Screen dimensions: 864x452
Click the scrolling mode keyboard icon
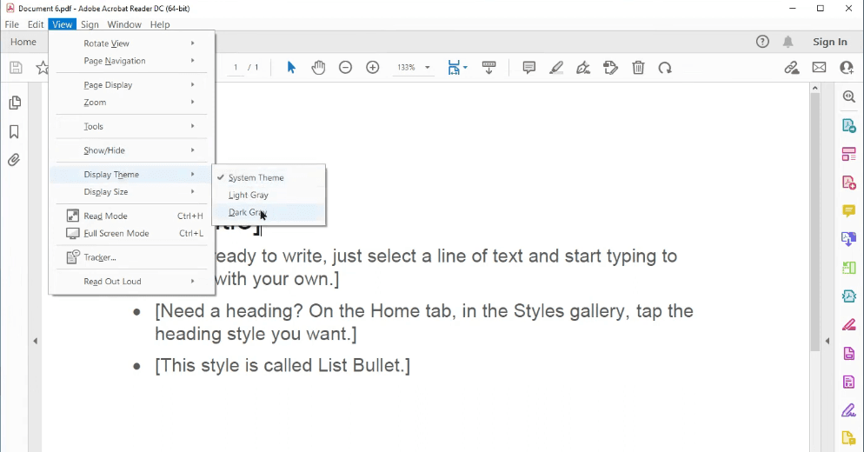pos(488,68)
